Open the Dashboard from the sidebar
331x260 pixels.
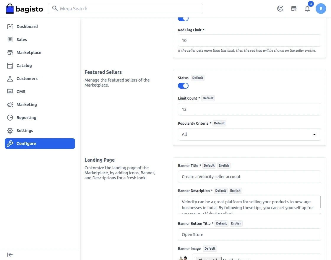(x=26, y=27)
